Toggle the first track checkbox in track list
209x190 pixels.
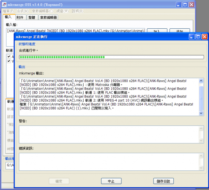click(9, 57)
